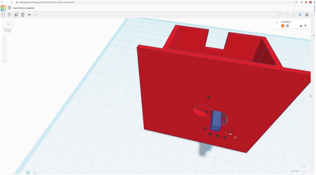Viewport: 316px width, 175px height.
Task: Click the Align tool icon
Action: pyautogui.click(x=300, y=15)
